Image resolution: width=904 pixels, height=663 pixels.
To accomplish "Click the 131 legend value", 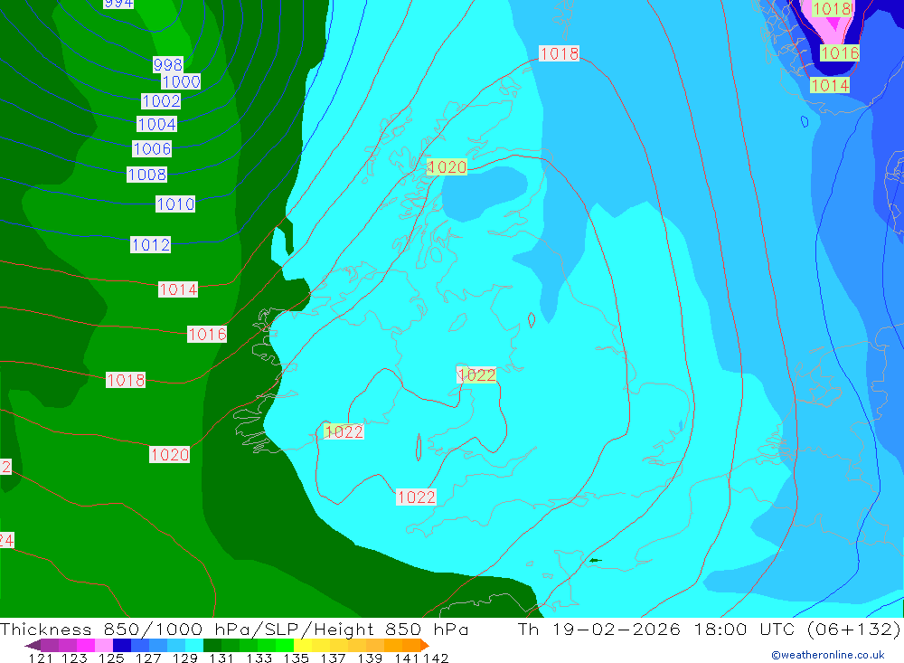I will [221, 658].
